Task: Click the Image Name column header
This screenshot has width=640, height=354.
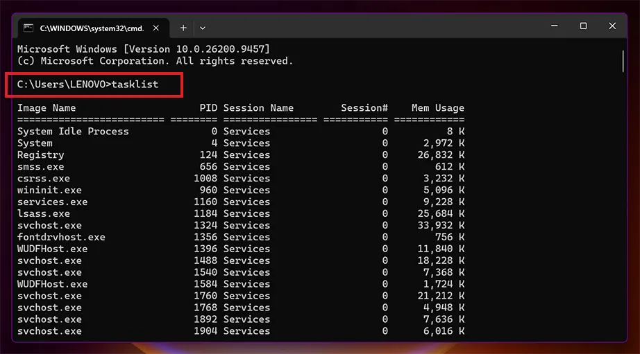Action: [46, 108]
